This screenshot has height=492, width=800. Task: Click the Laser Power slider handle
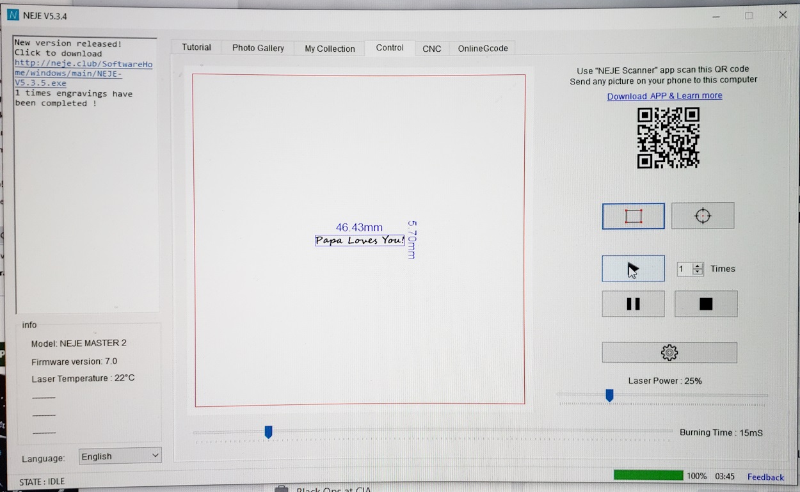coord(609,396)
